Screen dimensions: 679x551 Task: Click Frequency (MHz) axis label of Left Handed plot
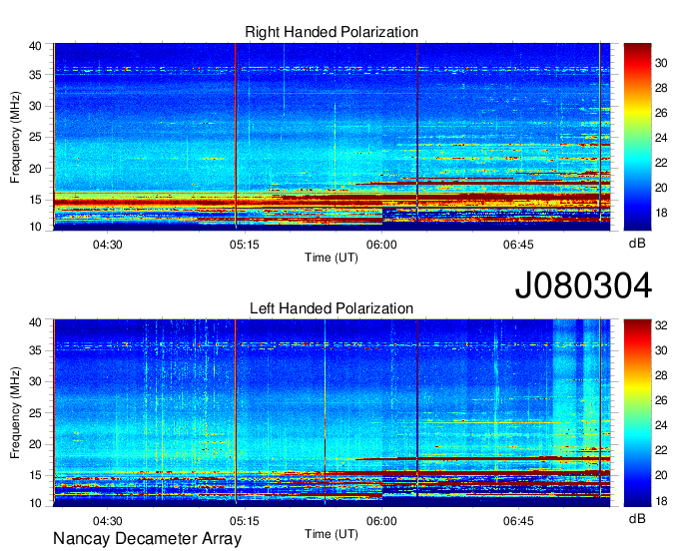[15, 413]
